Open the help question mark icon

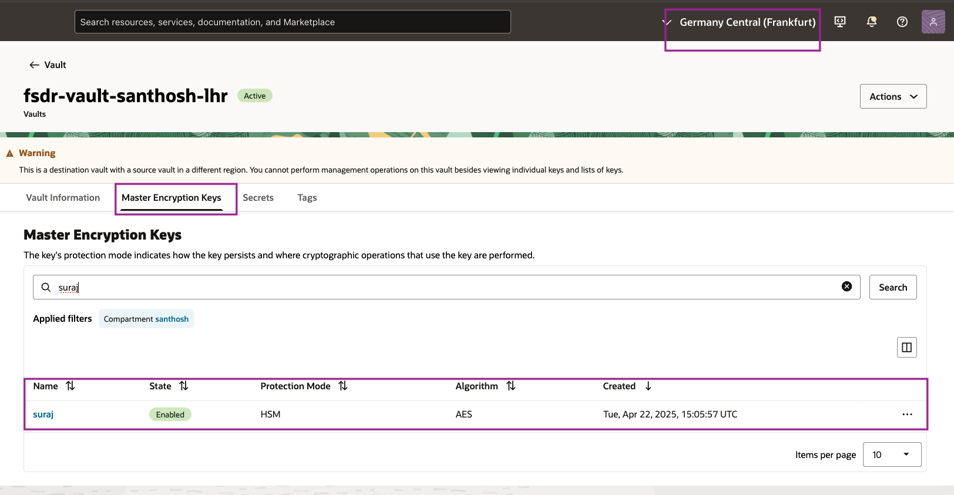click(902, 22)
